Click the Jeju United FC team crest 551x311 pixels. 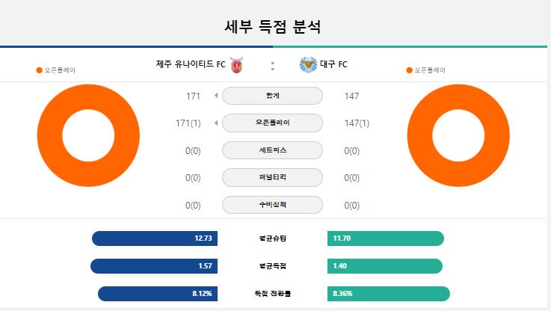click(236, 65)
